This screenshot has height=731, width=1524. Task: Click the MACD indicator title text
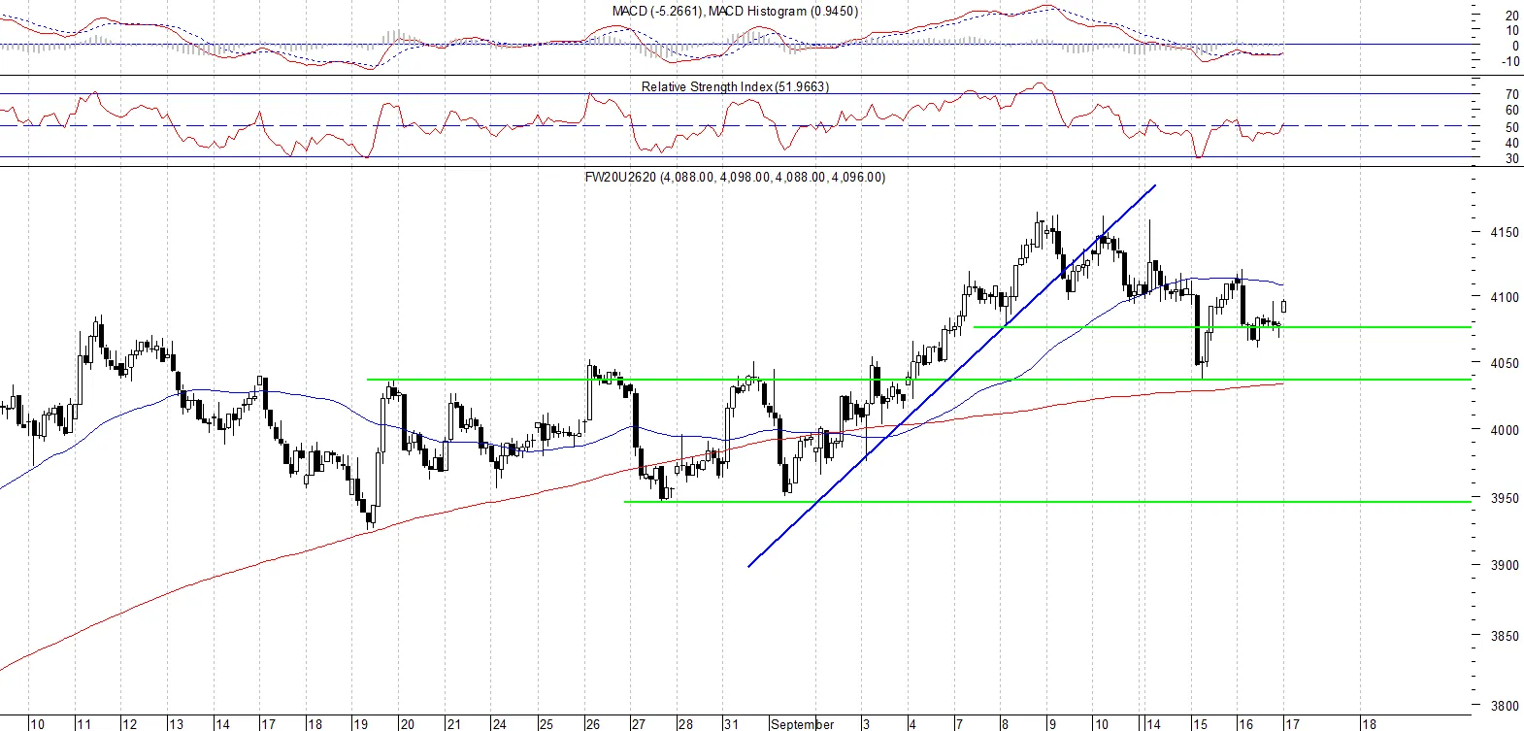[735, 11]
